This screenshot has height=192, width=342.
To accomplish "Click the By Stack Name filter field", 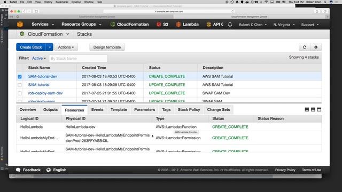I will 78,58.
